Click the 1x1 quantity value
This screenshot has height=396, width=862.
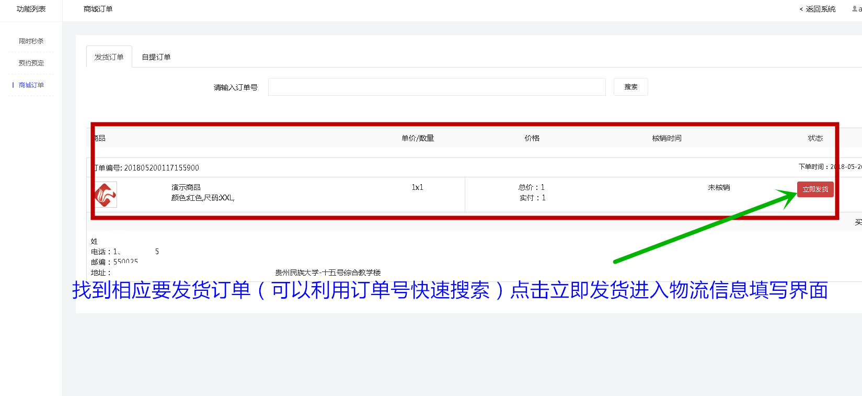tap(418, 187)
